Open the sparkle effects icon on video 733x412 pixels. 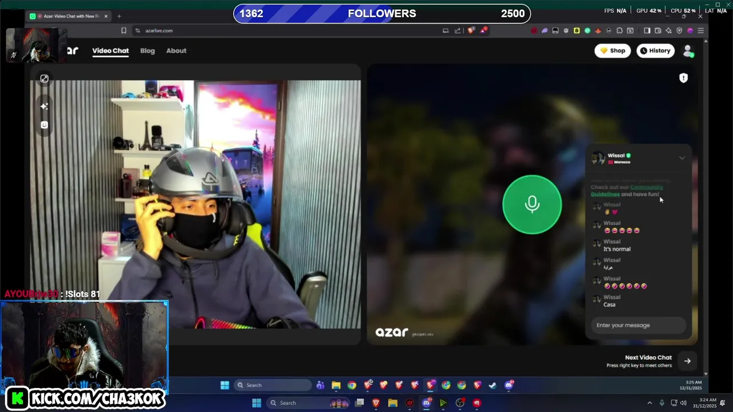click(x=44, y=106)
